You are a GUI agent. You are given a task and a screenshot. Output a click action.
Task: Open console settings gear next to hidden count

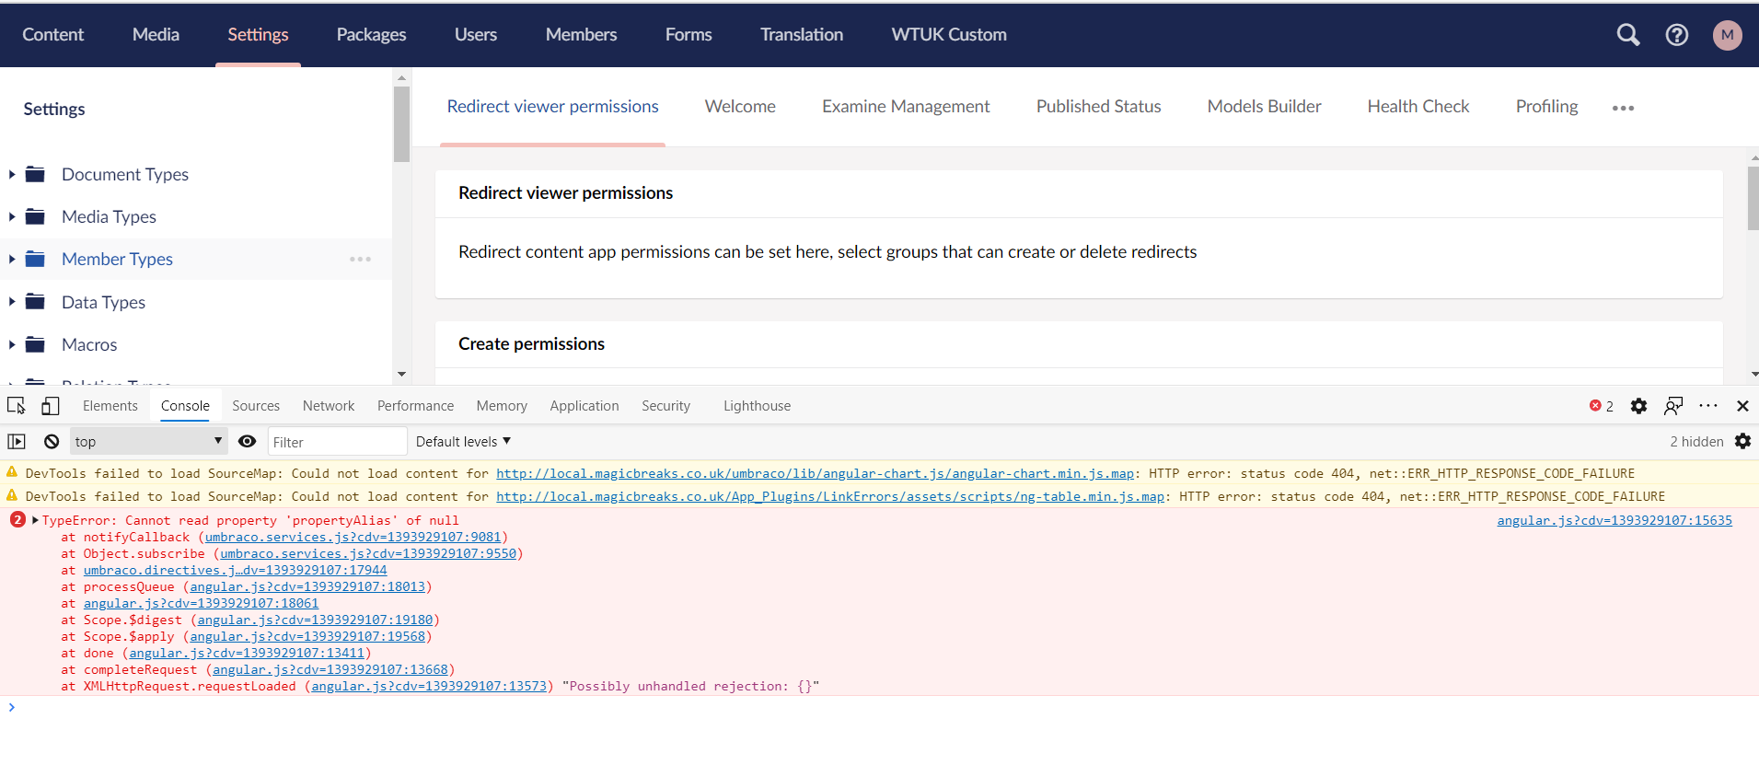[1742, 442]
